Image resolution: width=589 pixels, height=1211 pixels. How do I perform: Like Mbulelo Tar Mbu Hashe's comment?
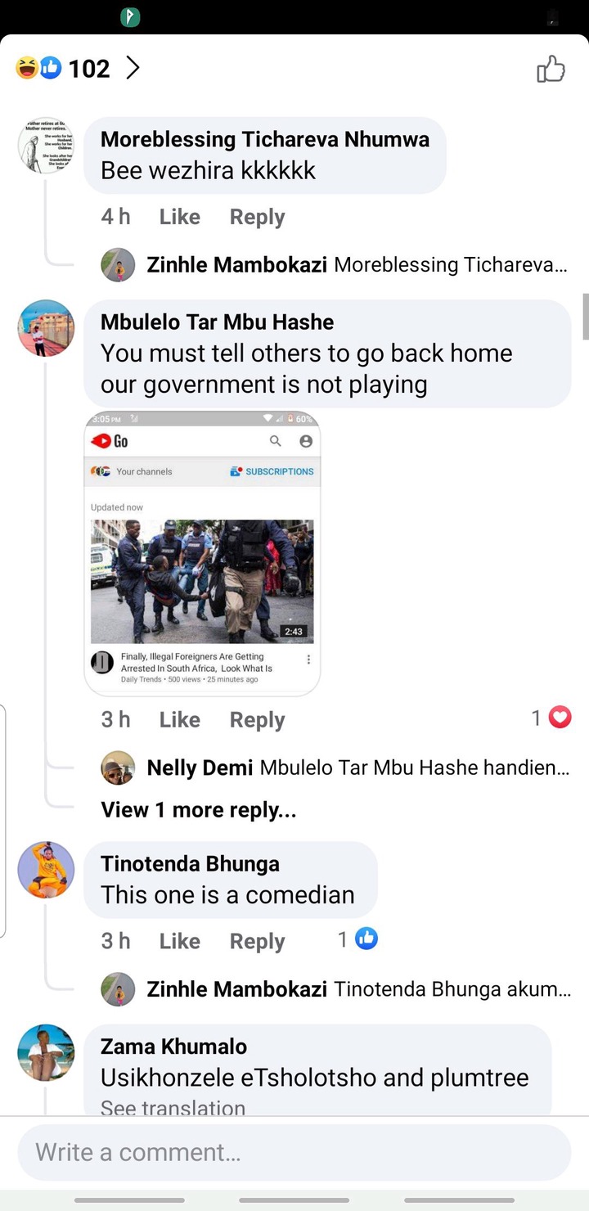[x=180, y=719]
